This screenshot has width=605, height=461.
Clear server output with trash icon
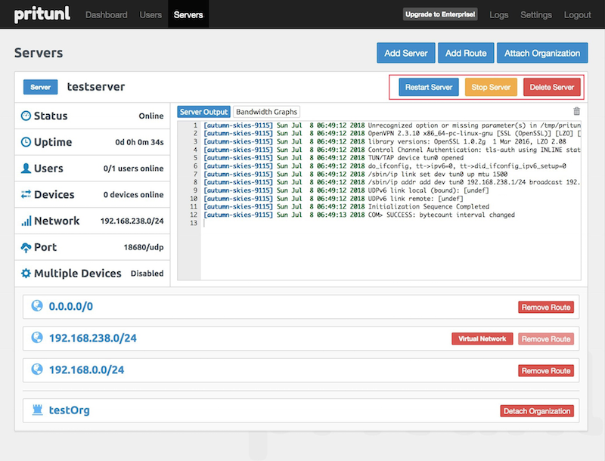point(576,111)
